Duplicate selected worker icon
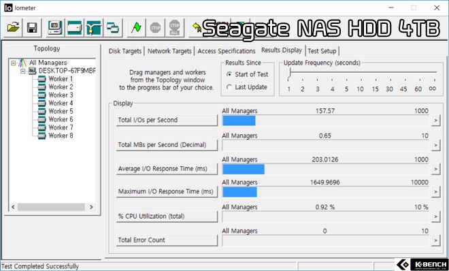449x271 pixels. (x=113, y=28)
